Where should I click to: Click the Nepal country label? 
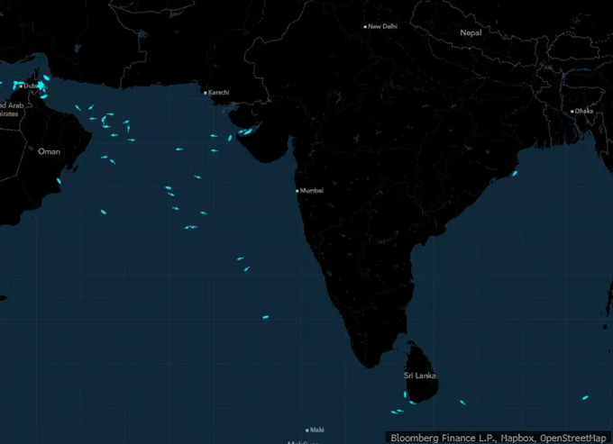(x=471, y=32)
